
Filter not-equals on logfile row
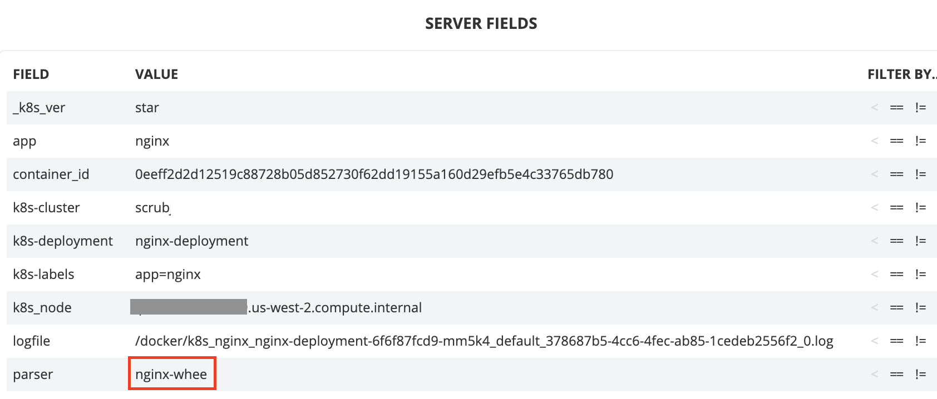(920, 341)
